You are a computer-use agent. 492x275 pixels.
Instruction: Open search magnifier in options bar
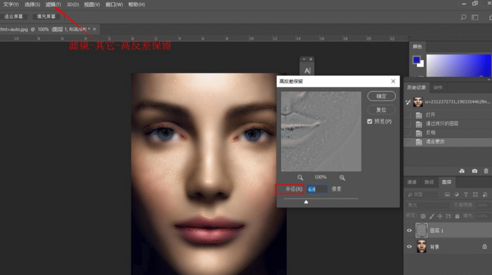point(463,17)
